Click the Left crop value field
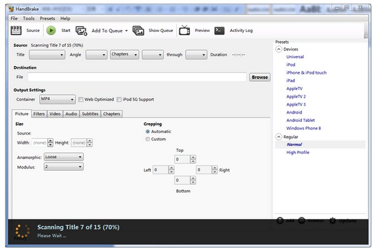 tap(161, 170)
